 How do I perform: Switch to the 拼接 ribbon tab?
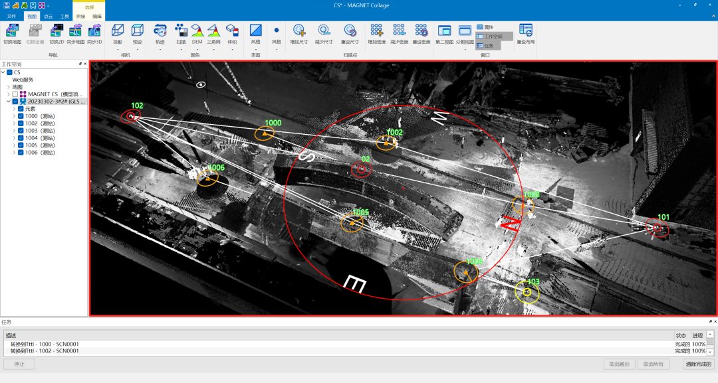tap(81, 17)
